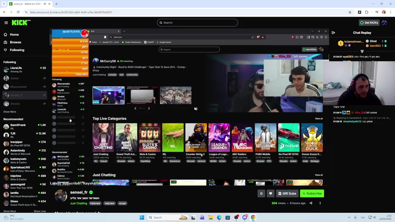395x222 pixels.
Task: Open Following in the sidebar
Action: point(17,50)
